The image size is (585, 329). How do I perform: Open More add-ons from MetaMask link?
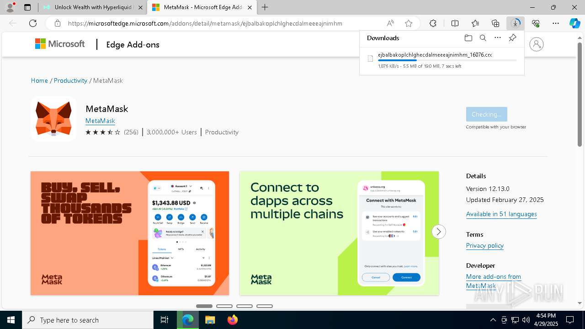click(494, 281)
